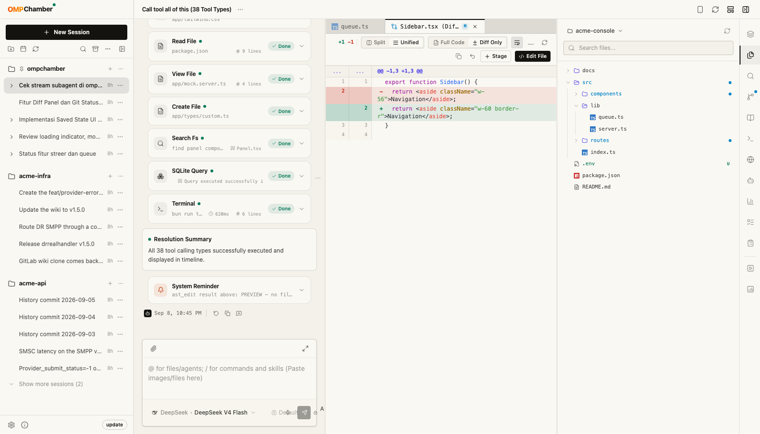The image size is (760, 434).
Task: Expand the SQLite Query tool card
Action: (x=302, y=176)
